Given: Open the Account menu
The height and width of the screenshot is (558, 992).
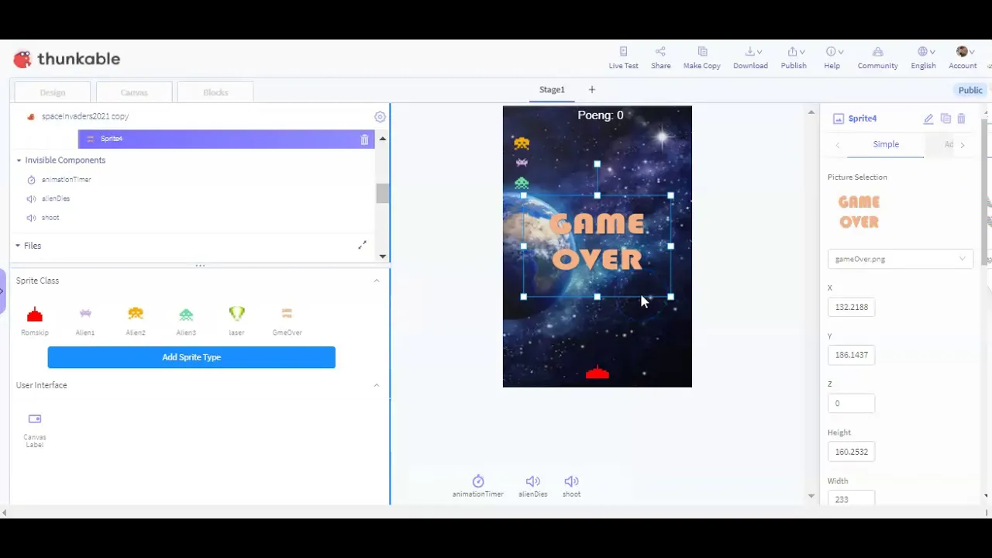Looking at the screenshot, I should click(963, 58).
